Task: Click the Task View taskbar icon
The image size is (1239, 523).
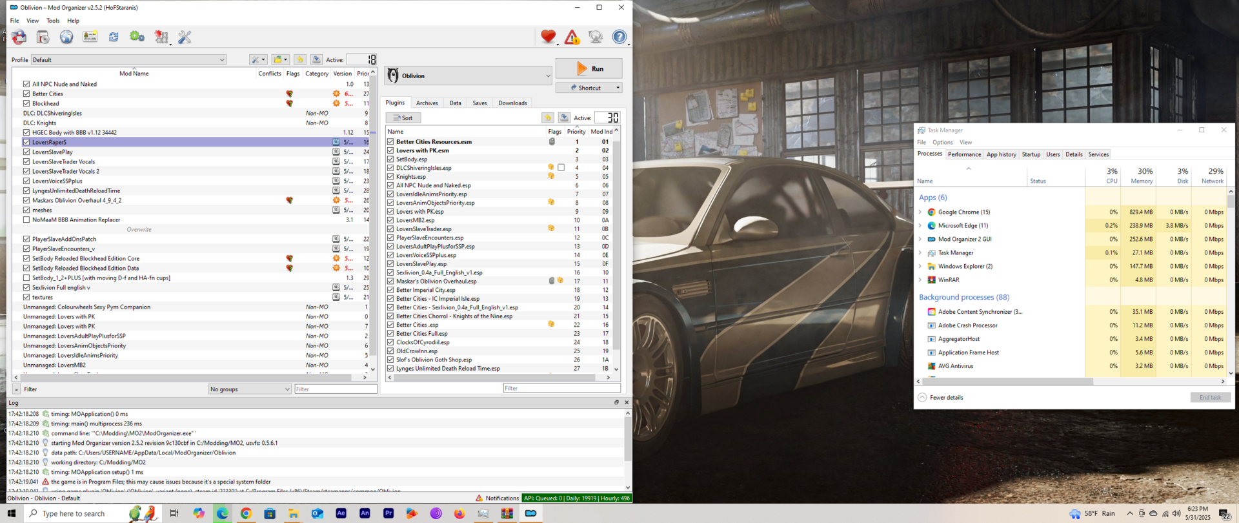Action: tap(174, 513)
